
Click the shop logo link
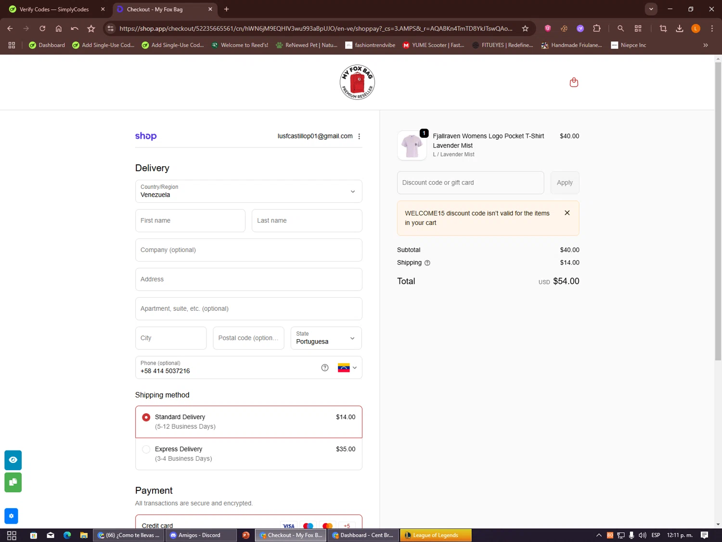pos(146,136)
